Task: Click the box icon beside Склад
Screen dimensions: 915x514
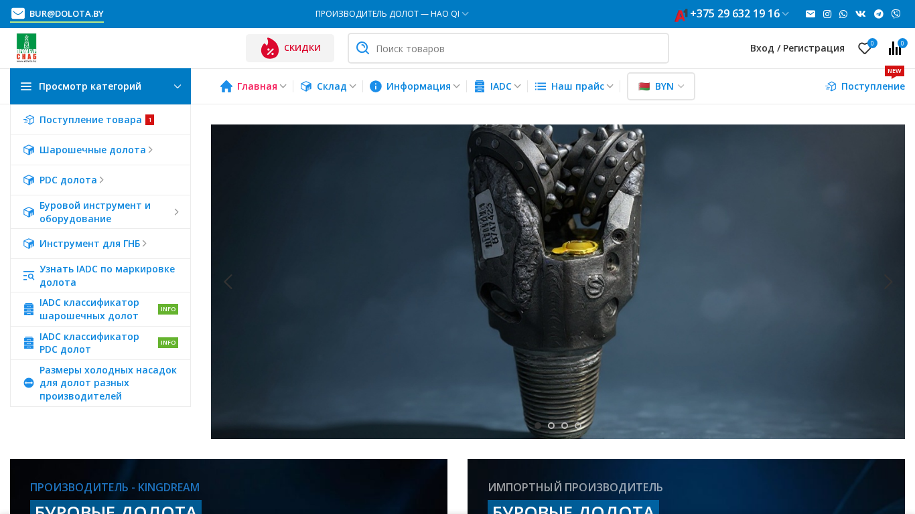Action: (x=306, y=86)
